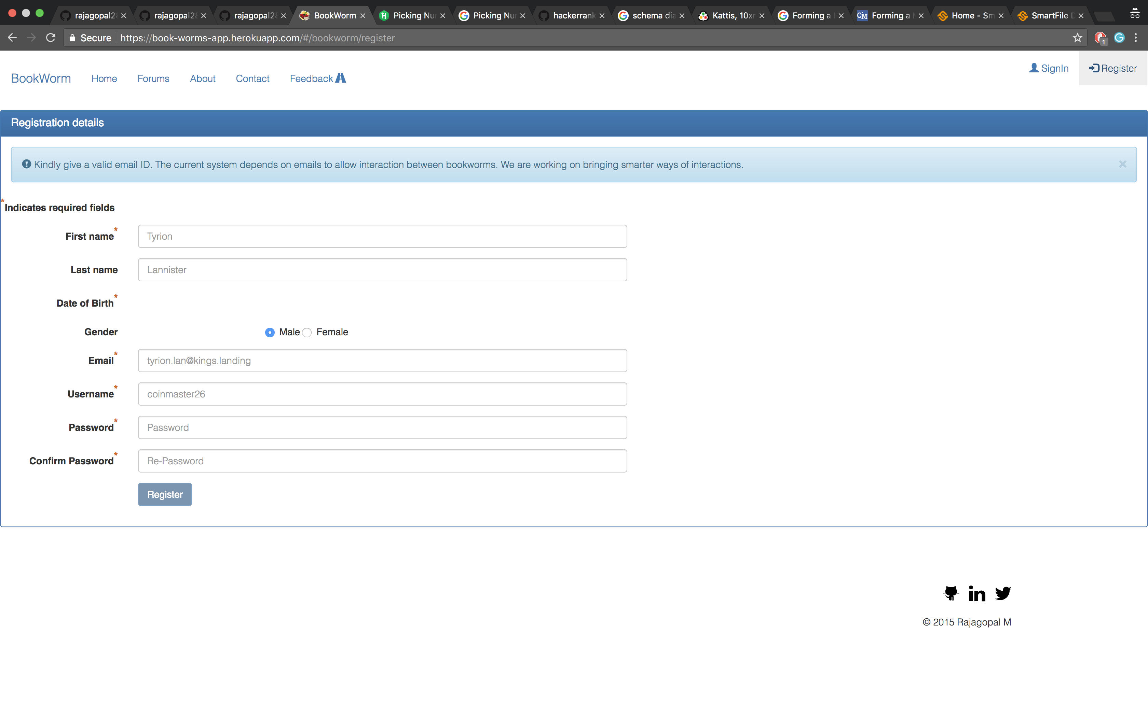Click the GitHub icon in footer
Screen dimensions: 1148x717
951,593
